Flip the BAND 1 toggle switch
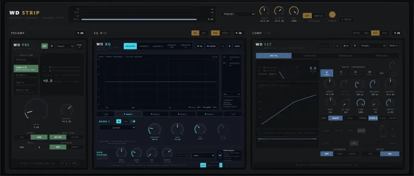This screenshot has width=414, height=176. pyautogui.click(x=133, y=121)
